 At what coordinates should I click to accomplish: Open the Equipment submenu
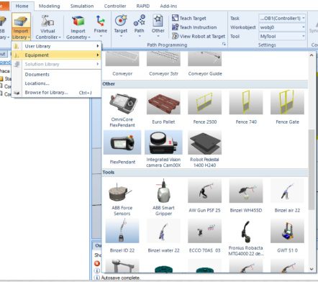pos(57,55)
